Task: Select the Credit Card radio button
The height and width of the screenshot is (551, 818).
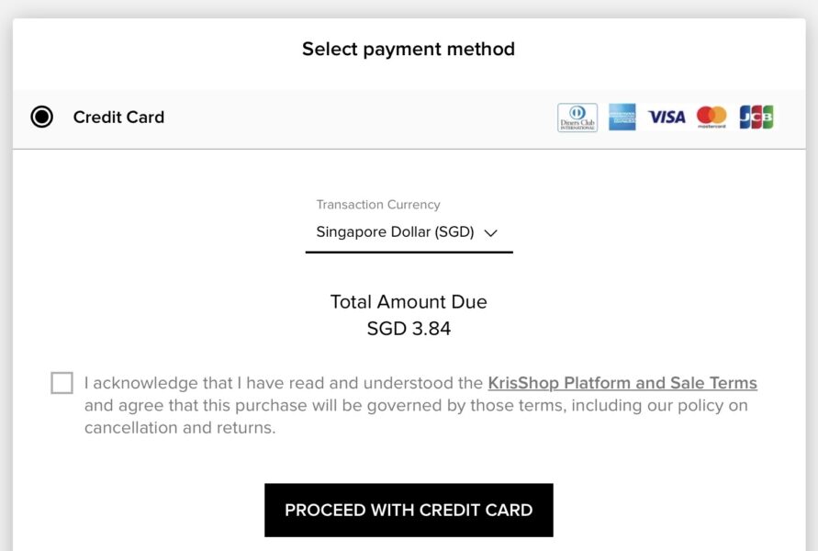Action: pyautogui.click(x=42, y=118)
